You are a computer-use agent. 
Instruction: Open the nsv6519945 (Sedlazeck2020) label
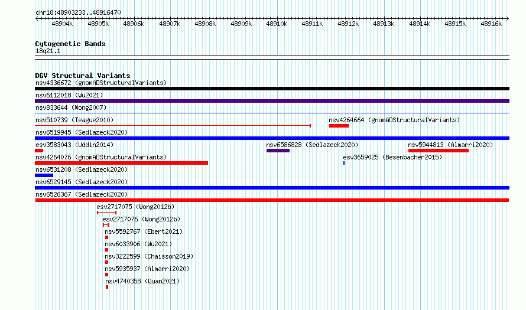pos(82,132)
